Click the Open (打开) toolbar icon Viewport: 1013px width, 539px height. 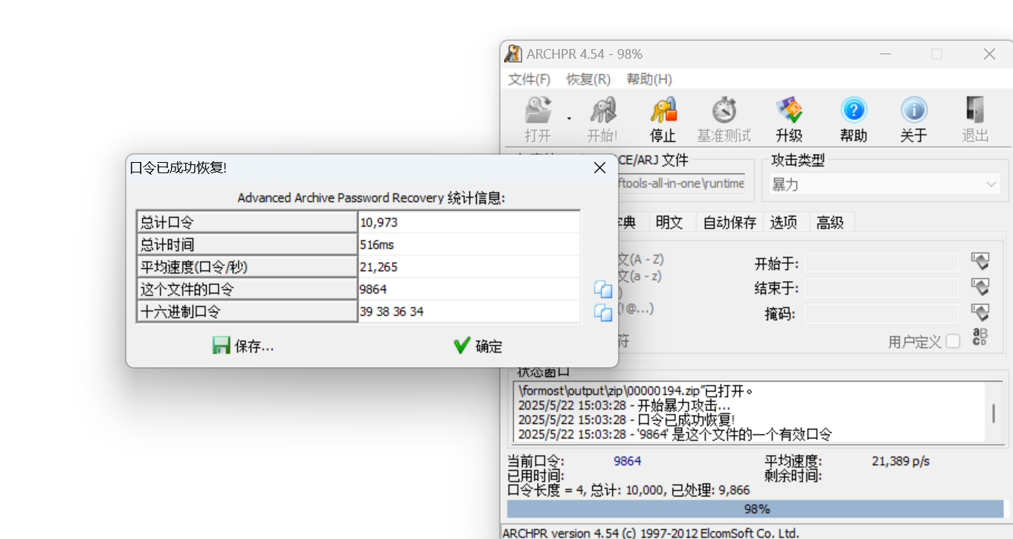tap(538, 111)
